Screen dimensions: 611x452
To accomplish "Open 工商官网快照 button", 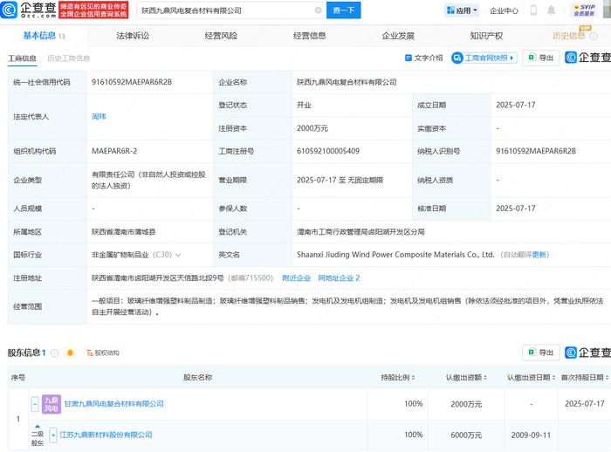I will (x=484, y=58).
